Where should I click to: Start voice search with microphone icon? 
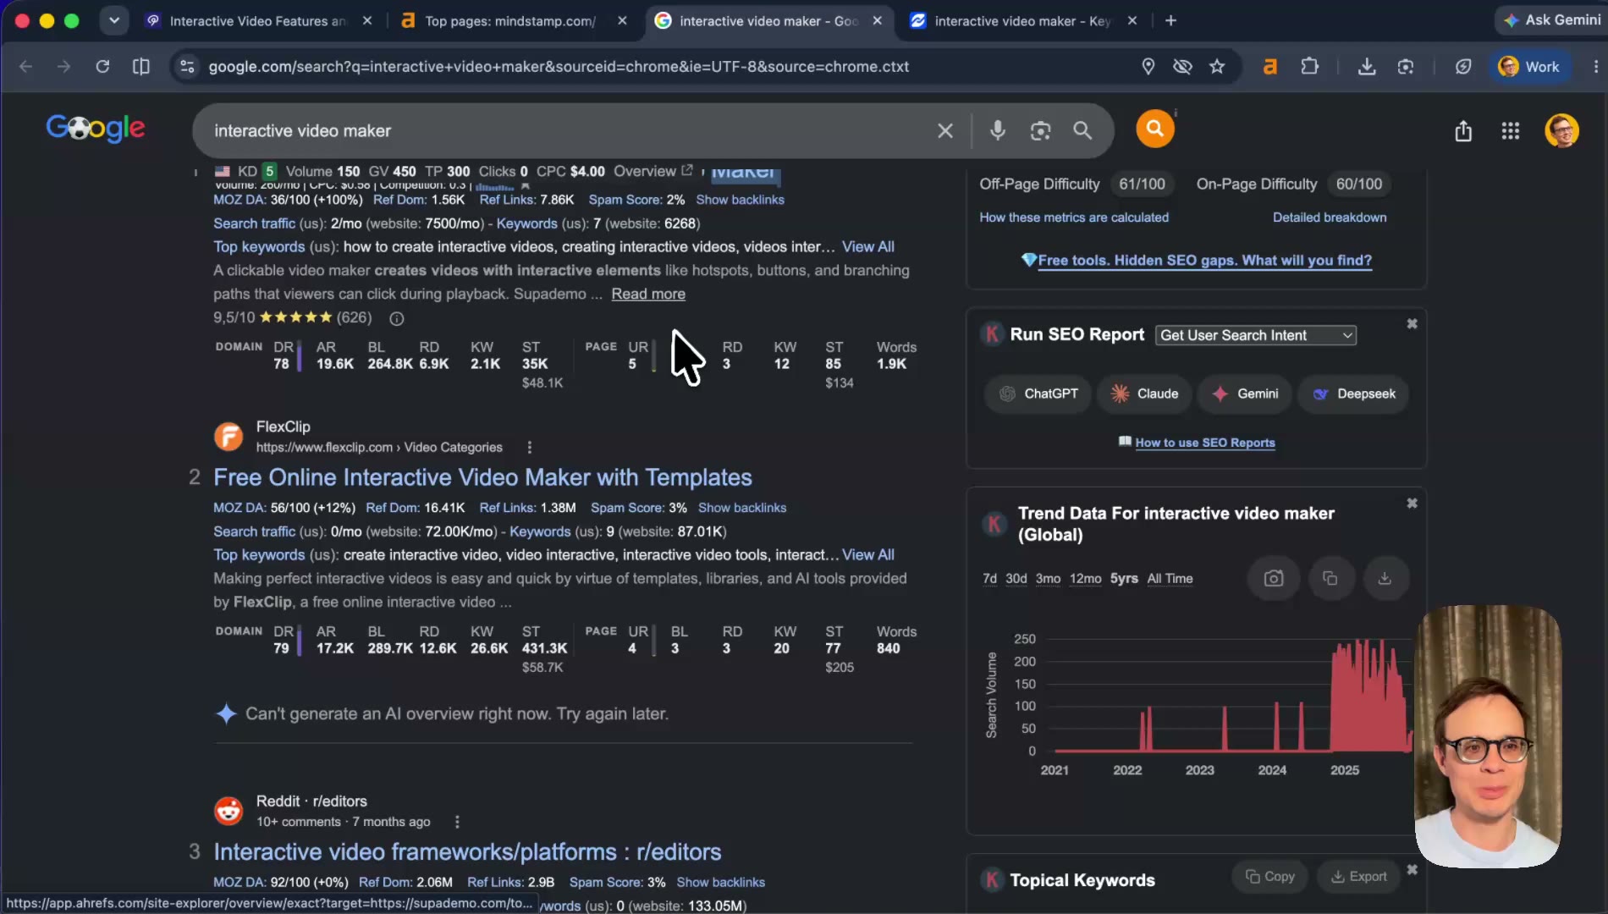[x=998, y=130]
